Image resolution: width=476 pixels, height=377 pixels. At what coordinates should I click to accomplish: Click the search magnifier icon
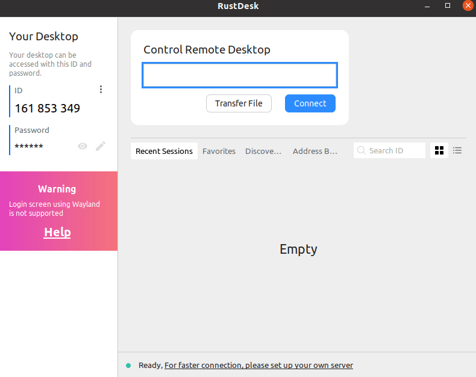coord(362,150)
